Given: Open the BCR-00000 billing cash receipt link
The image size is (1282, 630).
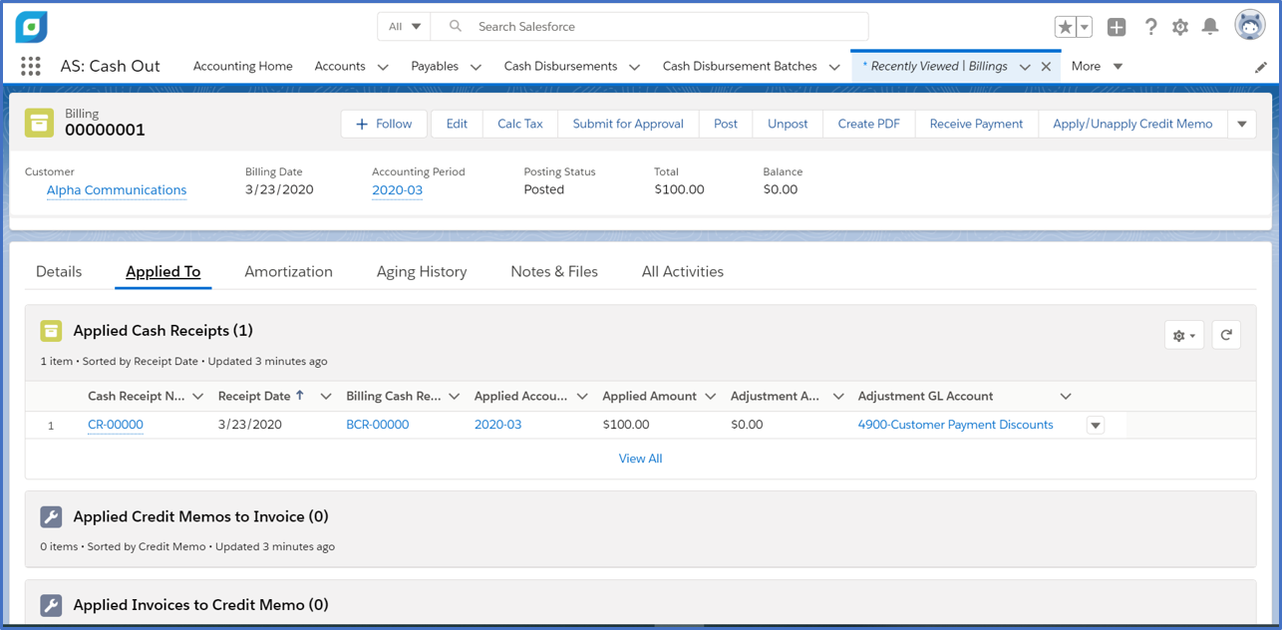Looking at the screenshot, I should (378, 424).
